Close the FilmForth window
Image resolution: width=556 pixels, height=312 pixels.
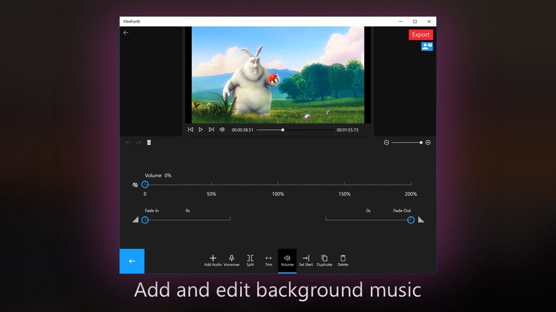pyautogui.click(x=429, y=22)
